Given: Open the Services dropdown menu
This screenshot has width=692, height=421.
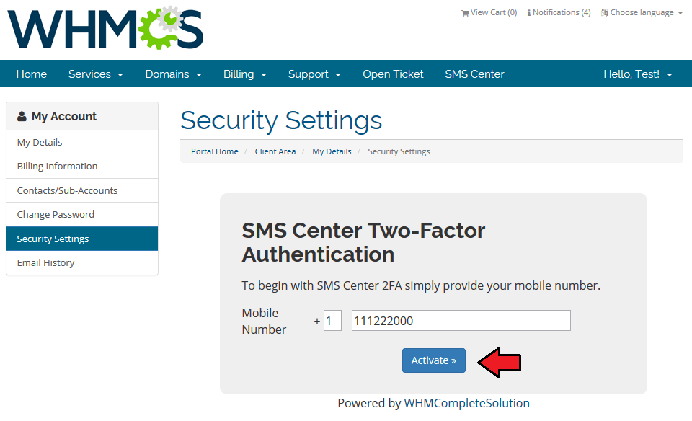Looking at the screenshot, I should pyautogui.click(x=95, y=74).
